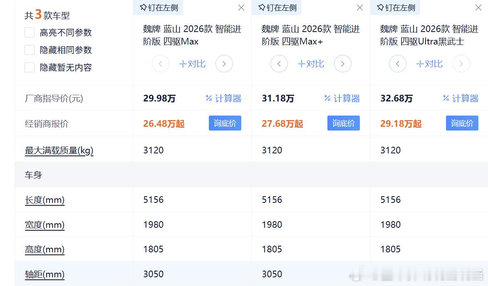Open the price calculator for 31.18万 model

[x=342, y=99]
